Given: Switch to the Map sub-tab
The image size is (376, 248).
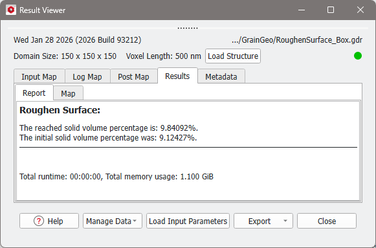Looking at the screenshot, I should click(x=68, y=93).
